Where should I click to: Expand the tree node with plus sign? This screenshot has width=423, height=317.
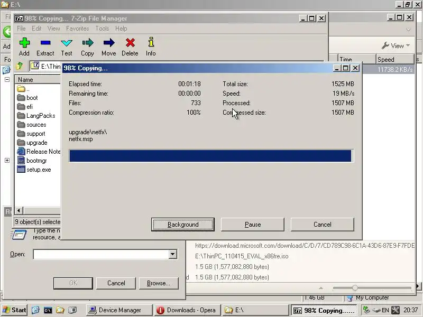point(7,160)
